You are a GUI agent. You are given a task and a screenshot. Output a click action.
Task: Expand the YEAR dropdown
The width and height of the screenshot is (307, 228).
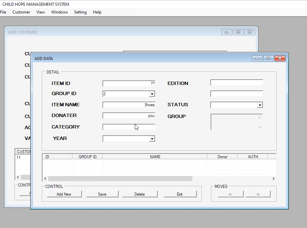(152, 139)
